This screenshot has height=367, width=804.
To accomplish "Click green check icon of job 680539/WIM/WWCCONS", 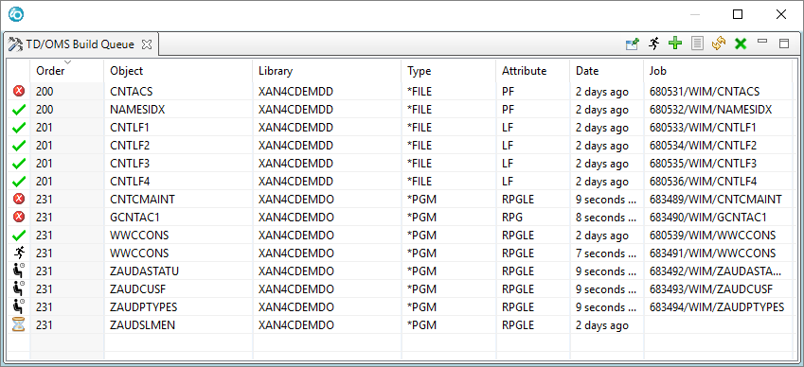I will [19, 236].
